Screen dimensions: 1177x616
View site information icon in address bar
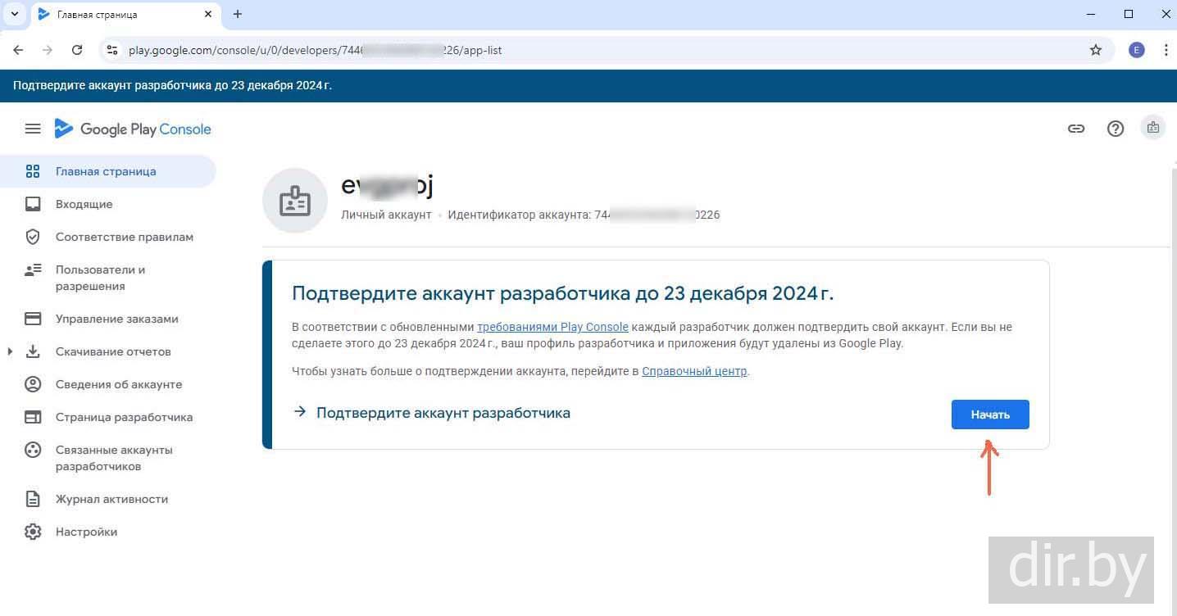(112, 50)
